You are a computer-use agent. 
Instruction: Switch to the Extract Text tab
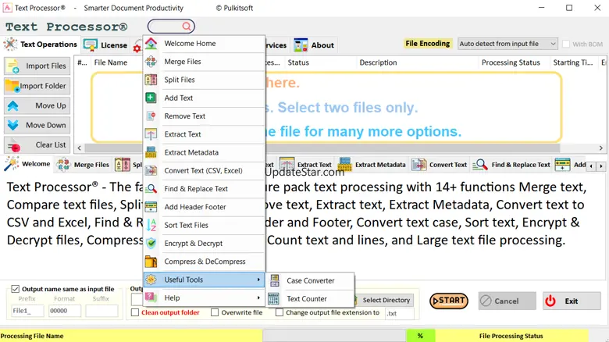pos(305,165)
